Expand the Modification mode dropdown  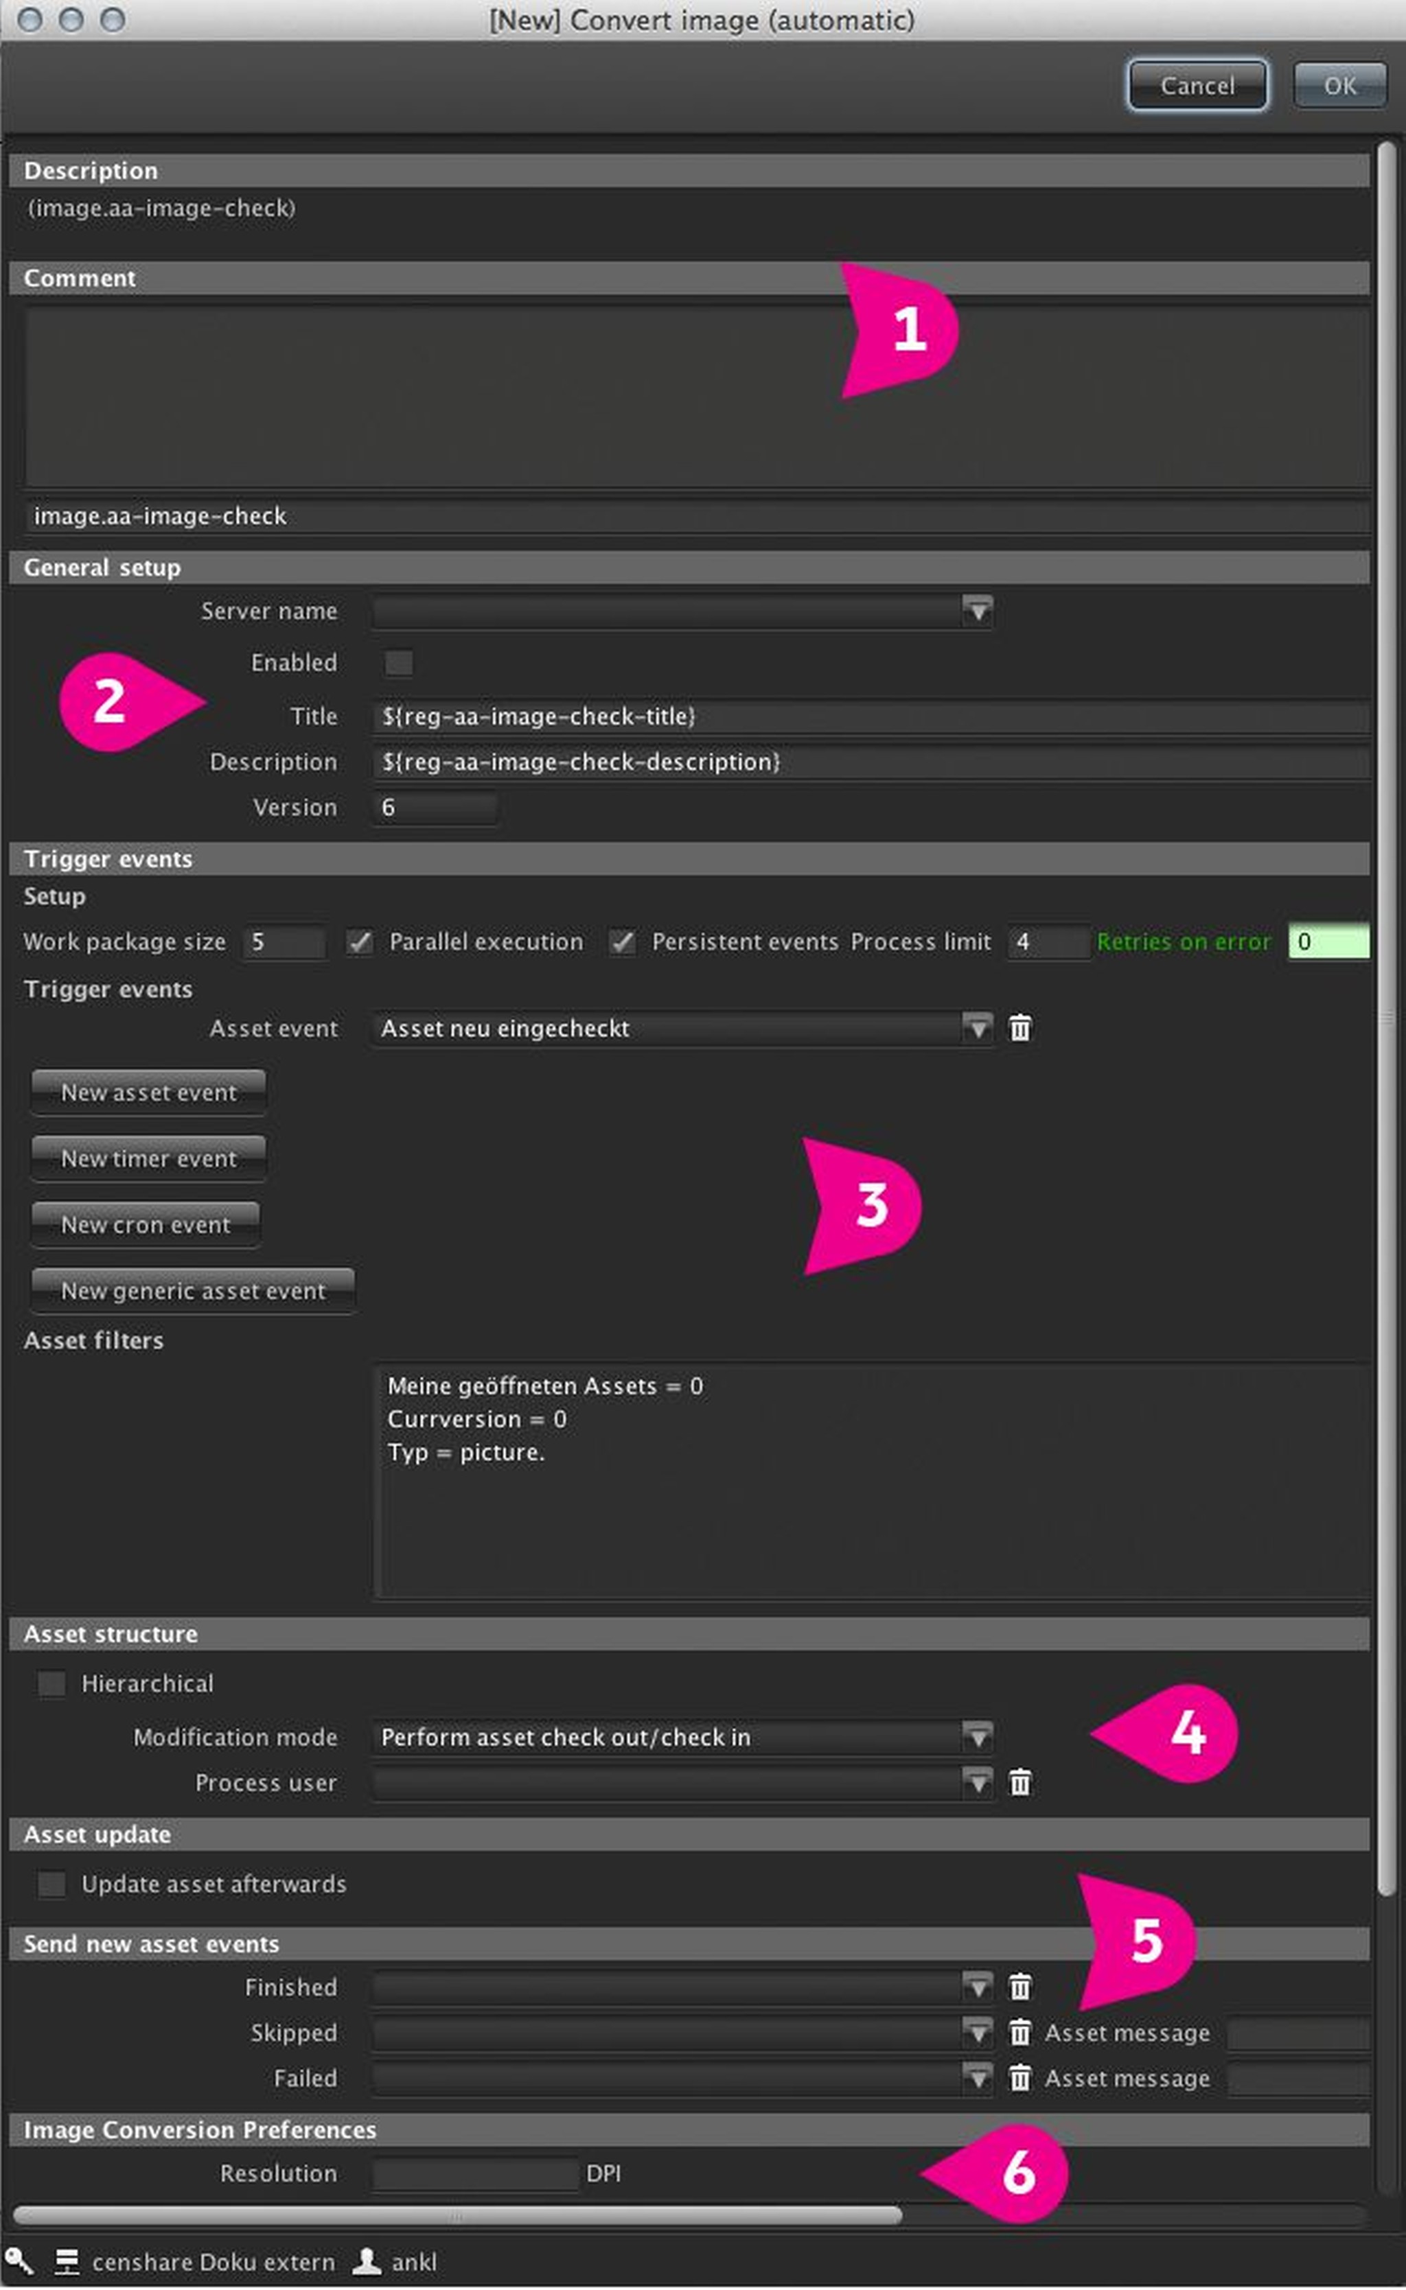[978, 1737]
